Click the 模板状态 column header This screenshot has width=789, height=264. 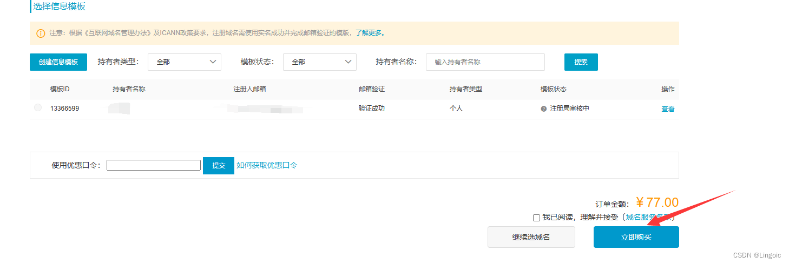(x=553, y=89)
